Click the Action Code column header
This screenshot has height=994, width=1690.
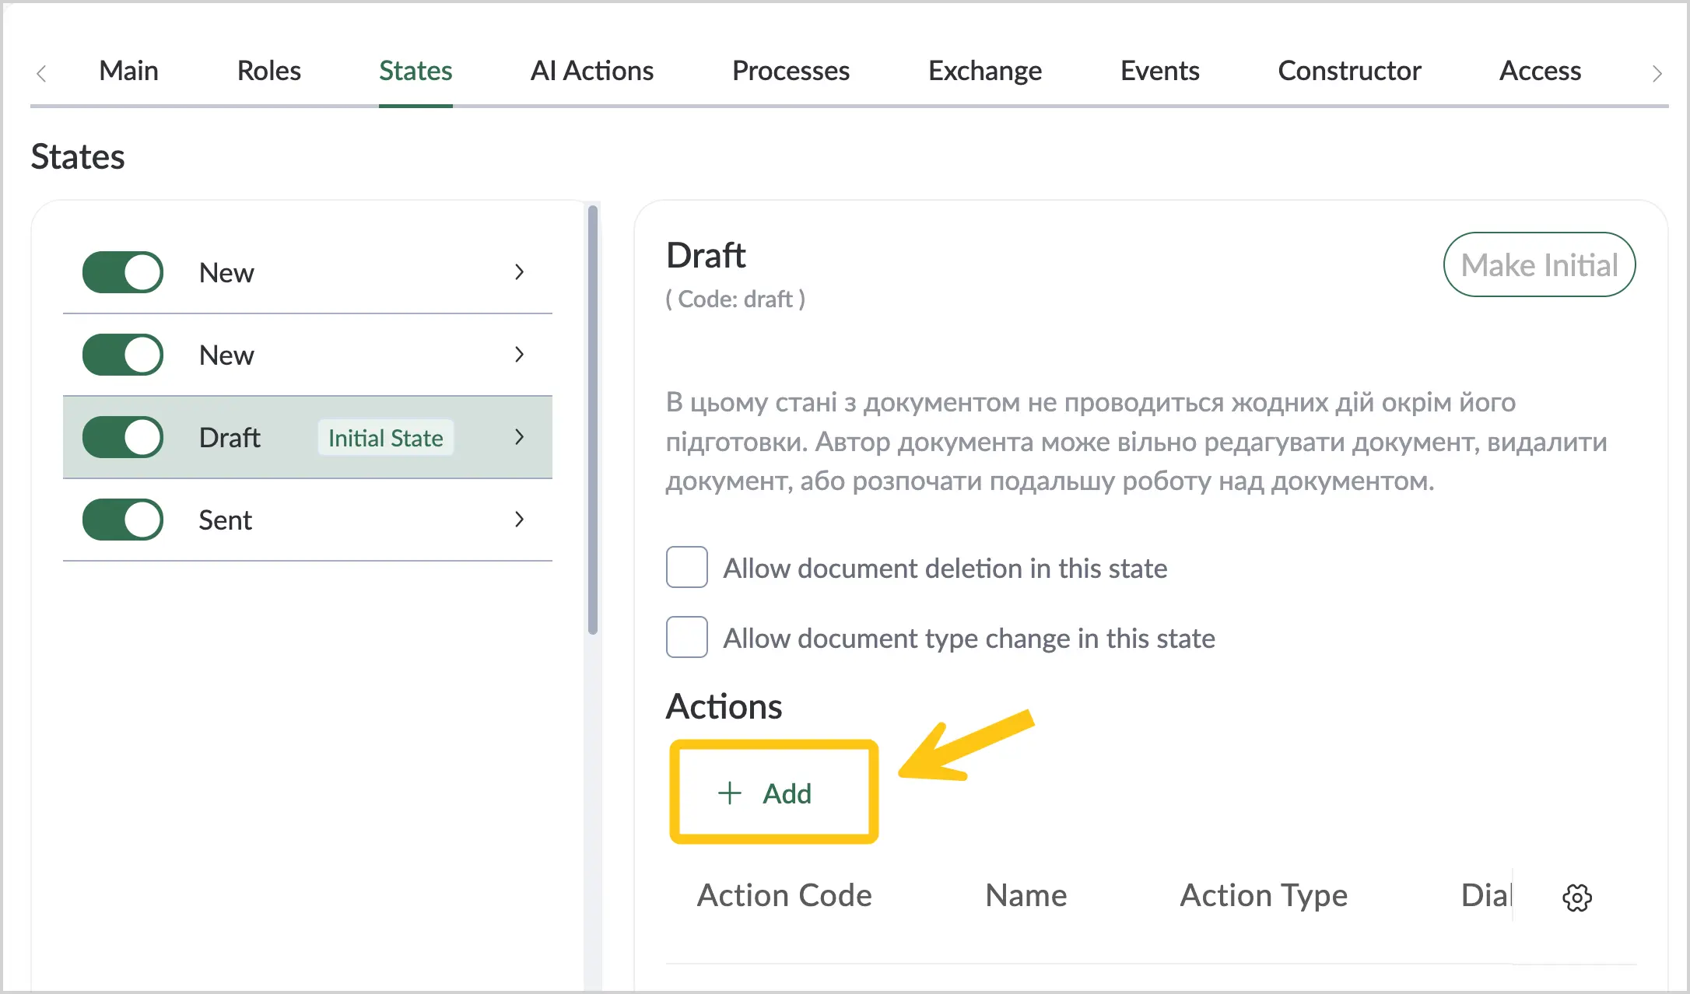click(x=784, y=895)
